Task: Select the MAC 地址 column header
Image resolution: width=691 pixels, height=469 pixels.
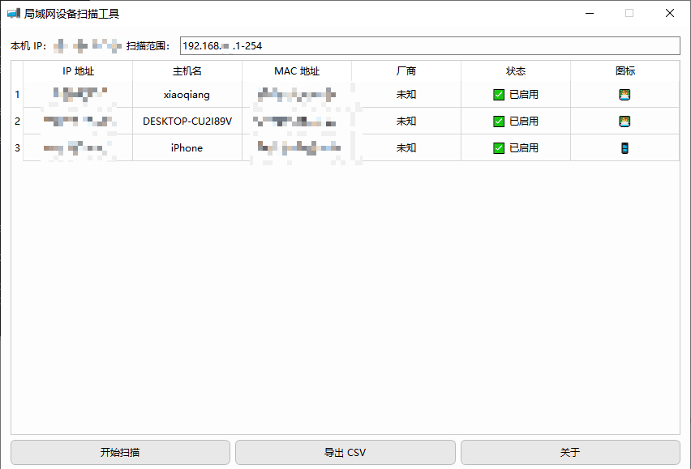Action: point(297,71)
